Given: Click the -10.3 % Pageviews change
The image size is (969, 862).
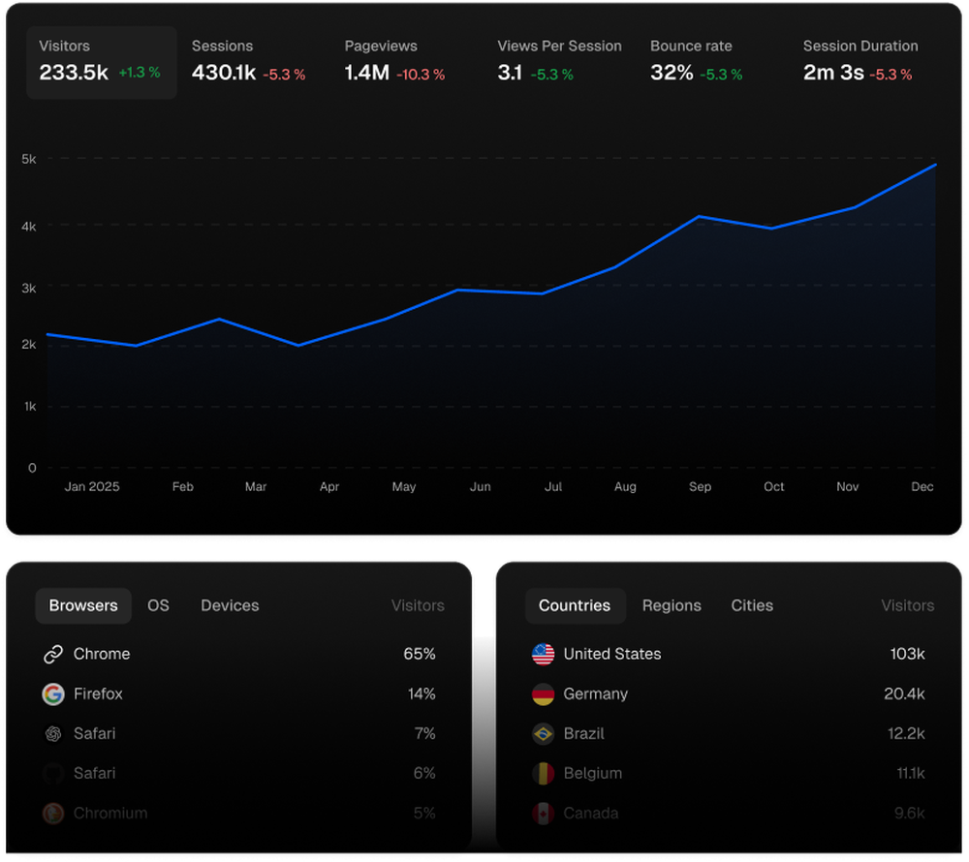Looking at the screenshot, I should point(421,75).
